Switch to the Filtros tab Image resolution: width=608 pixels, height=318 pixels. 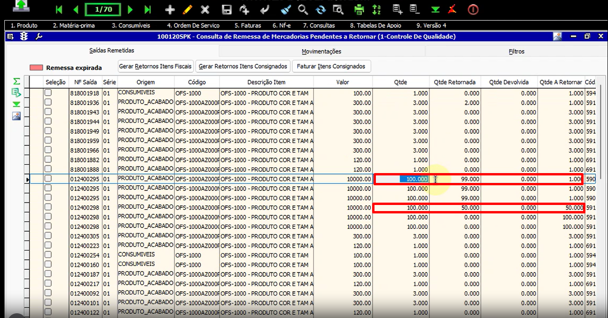[x=516, y=51]
